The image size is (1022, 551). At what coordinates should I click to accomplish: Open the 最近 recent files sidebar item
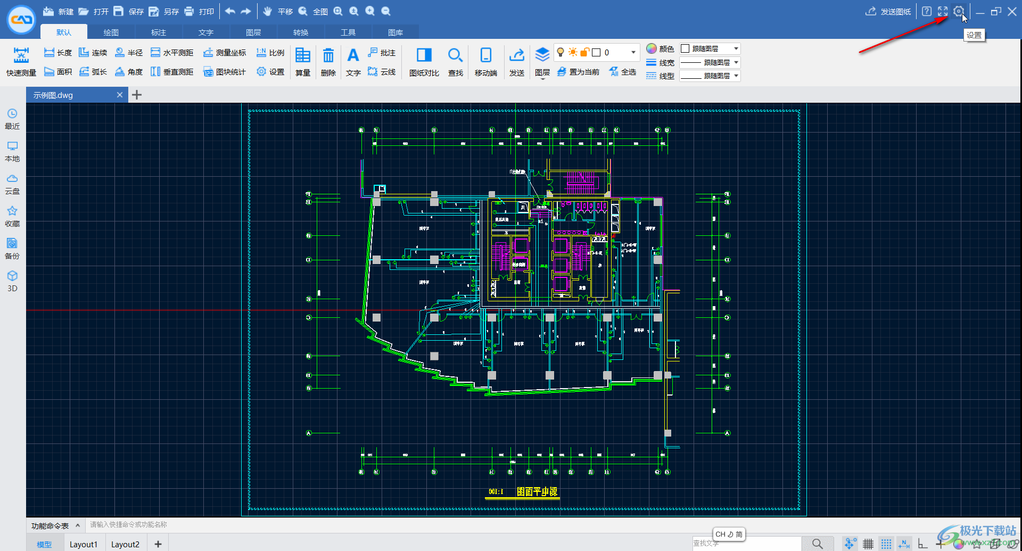click(12, 119)
